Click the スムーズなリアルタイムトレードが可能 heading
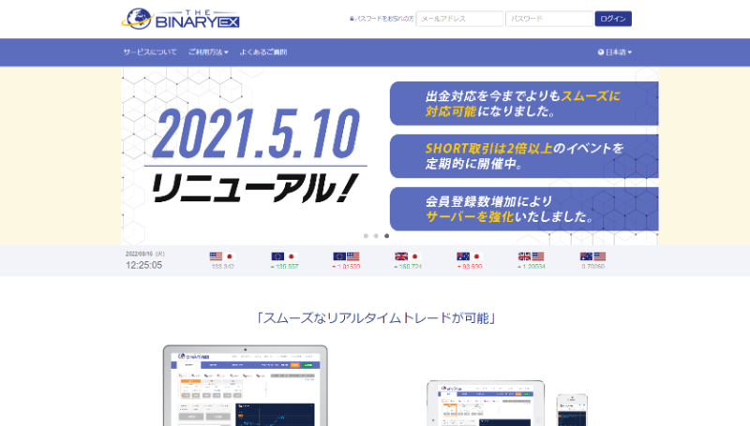 point(375,318)
